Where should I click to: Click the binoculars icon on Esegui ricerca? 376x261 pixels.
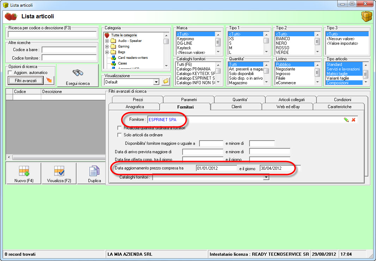78,73
